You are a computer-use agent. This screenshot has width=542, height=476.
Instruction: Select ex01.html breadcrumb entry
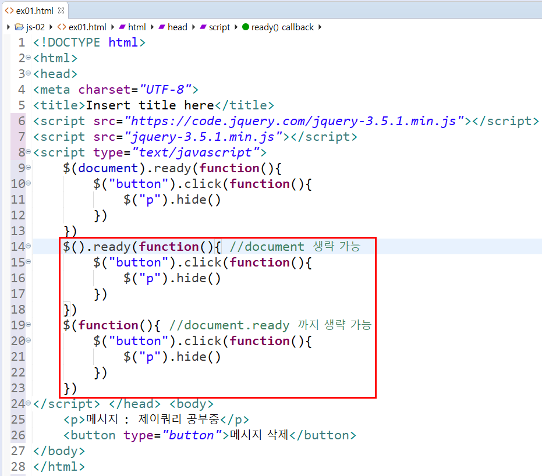coord(87,27)
